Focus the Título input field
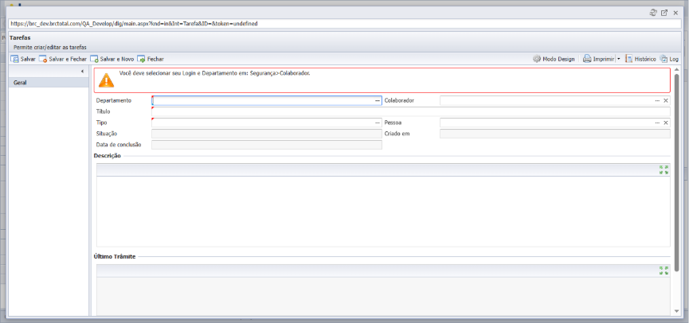Viewport: 689px width, 323px height. tap(411, 111)
